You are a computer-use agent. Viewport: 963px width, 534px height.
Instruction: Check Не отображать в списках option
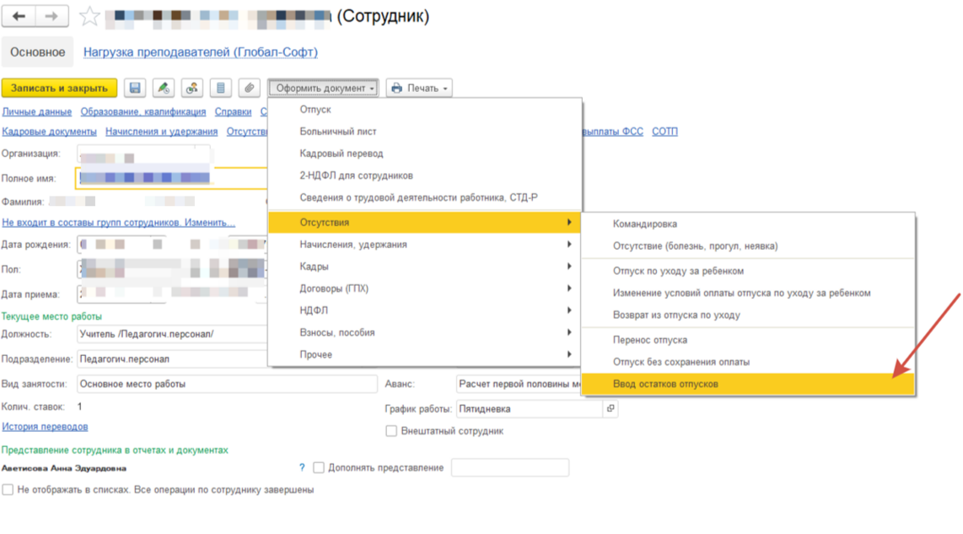click(x=8, y=489)
